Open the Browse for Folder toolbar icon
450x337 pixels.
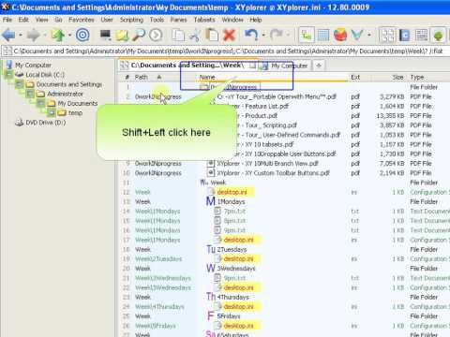pyautogui.click(x=122, y=35)
